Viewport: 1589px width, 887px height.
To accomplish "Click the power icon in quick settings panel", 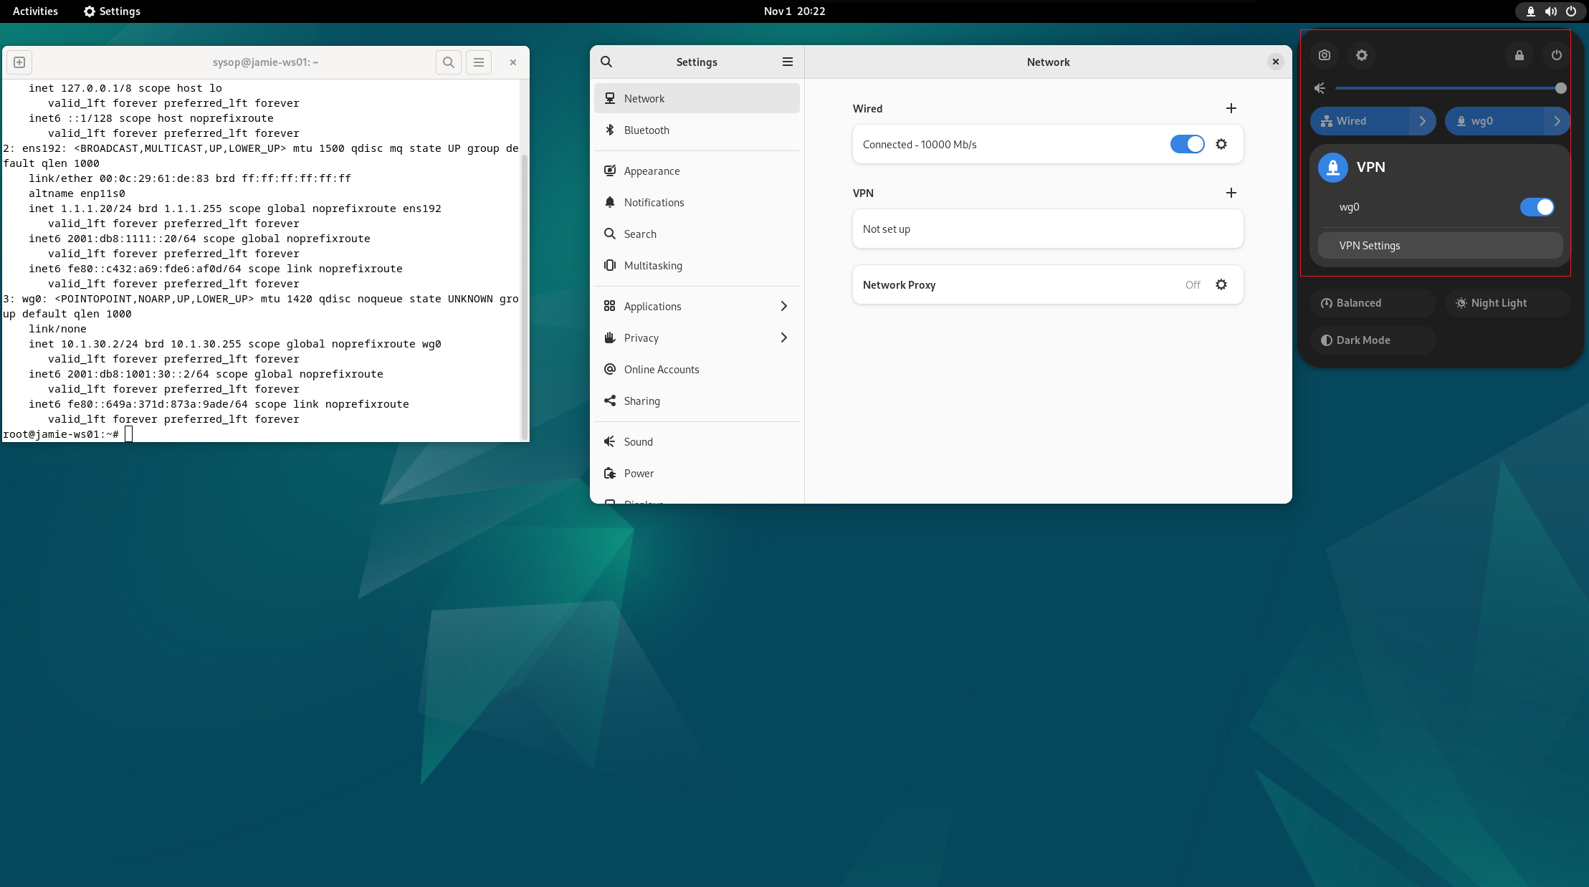I will click(1557, 55).
